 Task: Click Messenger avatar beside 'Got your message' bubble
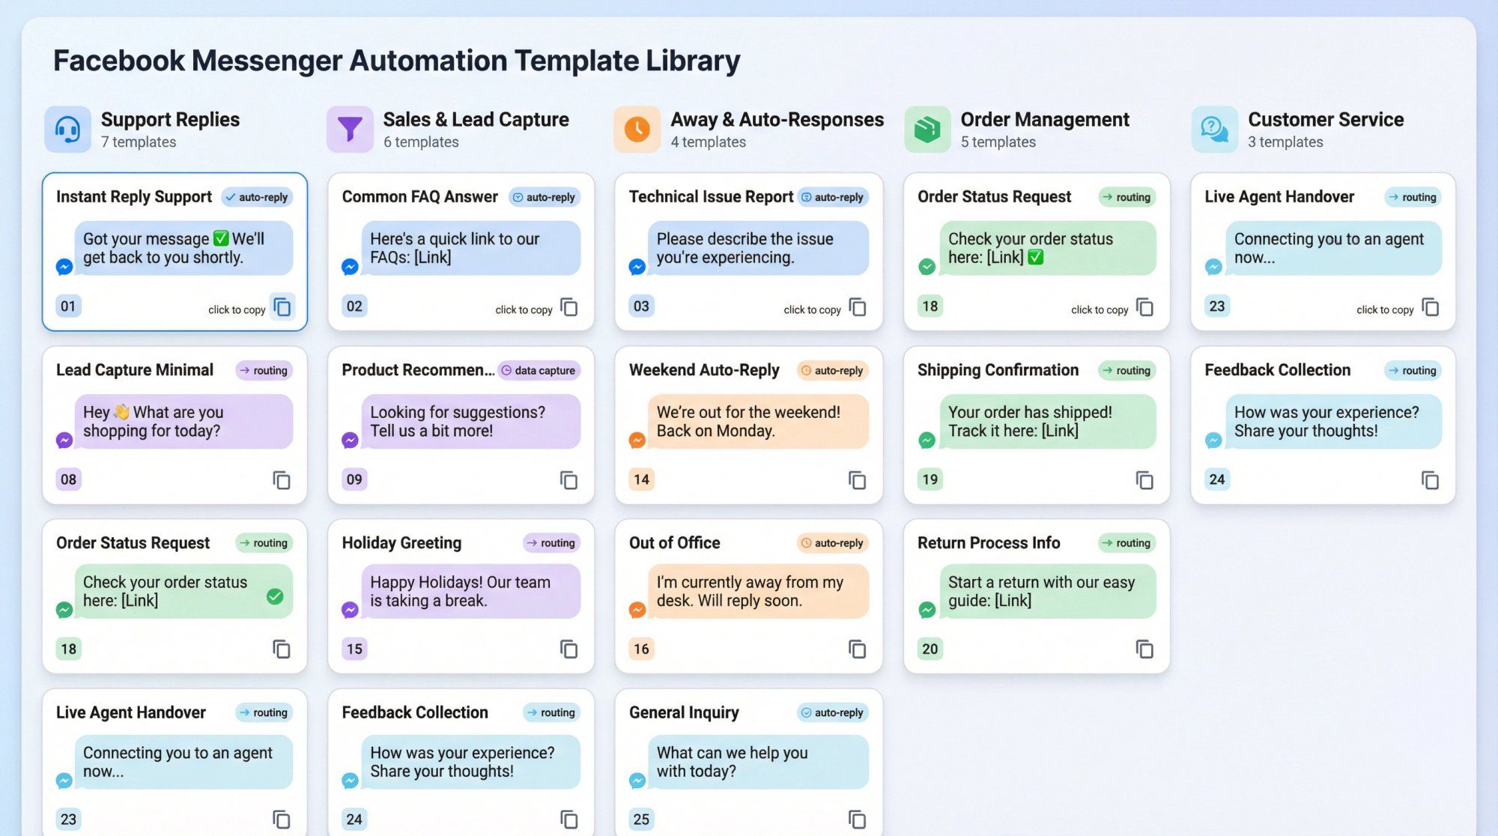64,267
